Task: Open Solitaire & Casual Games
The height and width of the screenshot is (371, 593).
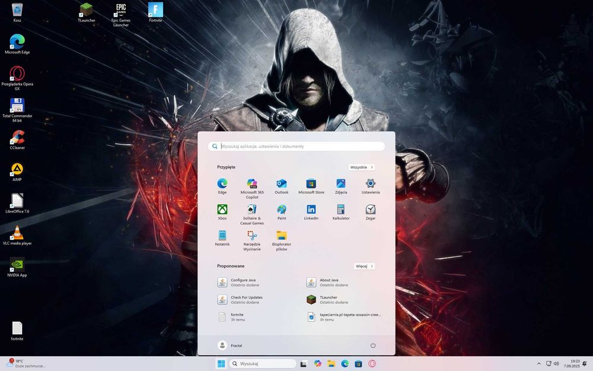Action: coord(252,215)
